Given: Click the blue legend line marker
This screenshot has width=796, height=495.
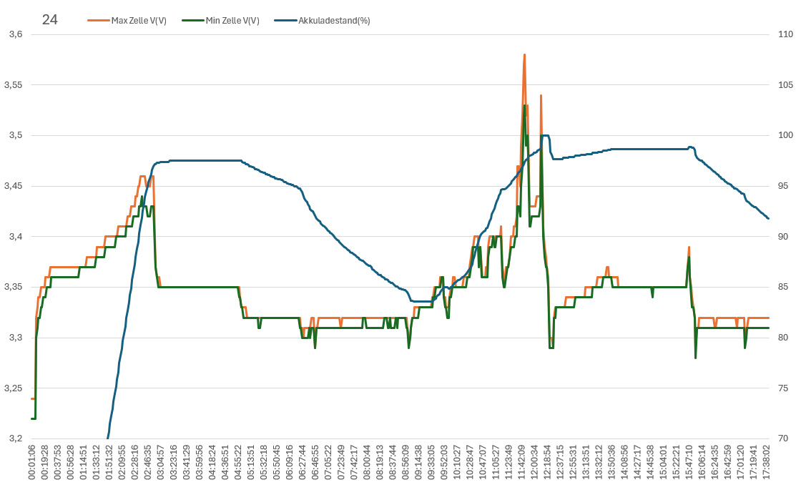Looking at the screenshot, I should [285, 21].
